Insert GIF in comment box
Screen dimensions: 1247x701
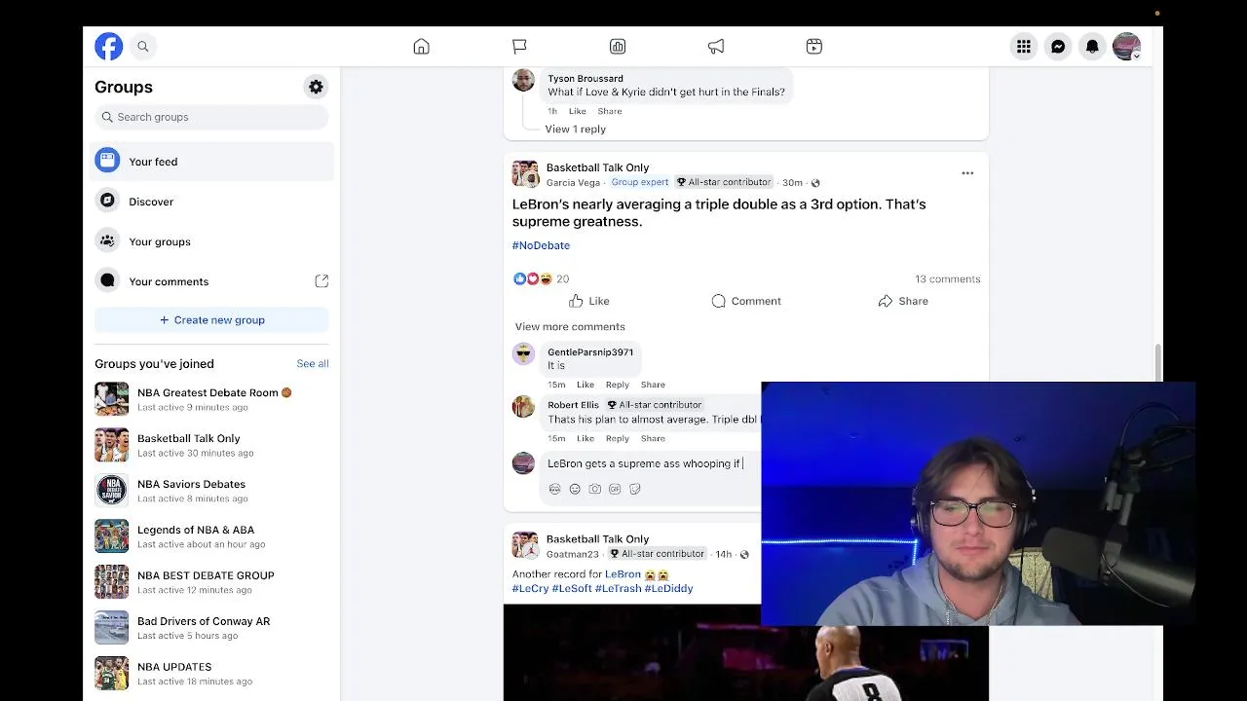click(615, 489)
